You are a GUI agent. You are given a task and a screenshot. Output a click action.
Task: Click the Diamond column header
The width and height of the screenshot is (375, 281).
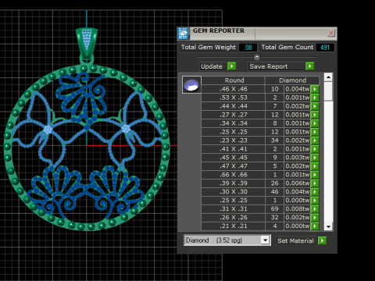coord(292,80)
